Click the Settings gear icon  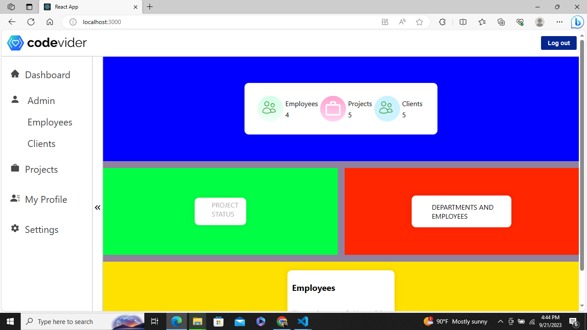[x=15, y=229]
